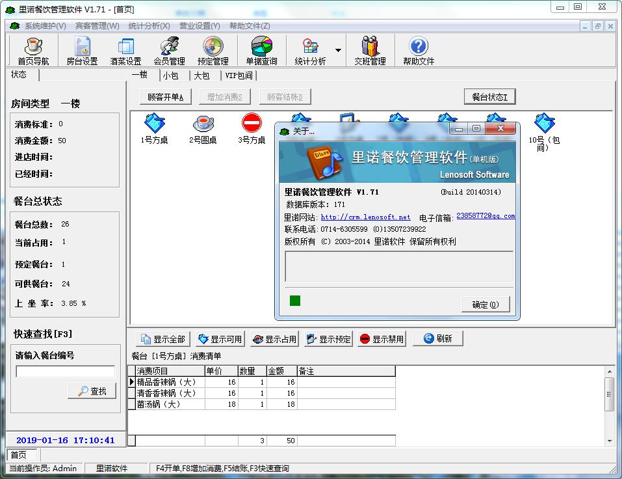The width and height of the screenshot is (622, 479).
Task: Click the 备注 column header
Action: (346, 371)
